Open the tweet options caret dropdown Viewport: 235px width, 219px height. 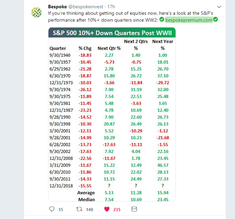[x=219, y=7]
